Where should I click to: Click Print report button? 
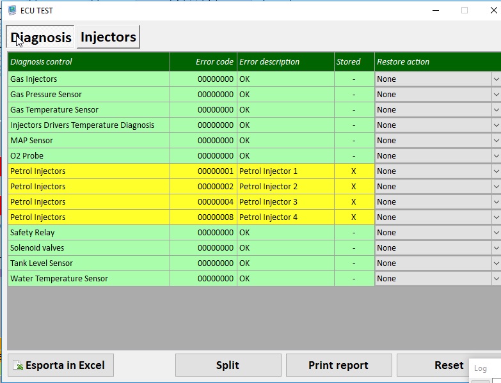pos(338,365)
